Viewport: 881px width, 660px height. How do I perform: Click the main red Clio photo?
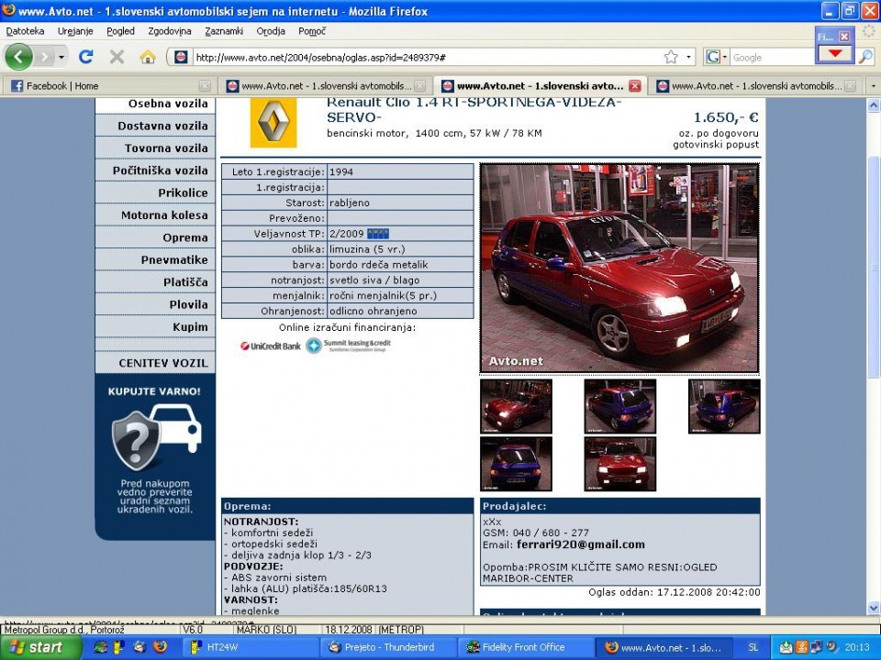click(619, 269)
